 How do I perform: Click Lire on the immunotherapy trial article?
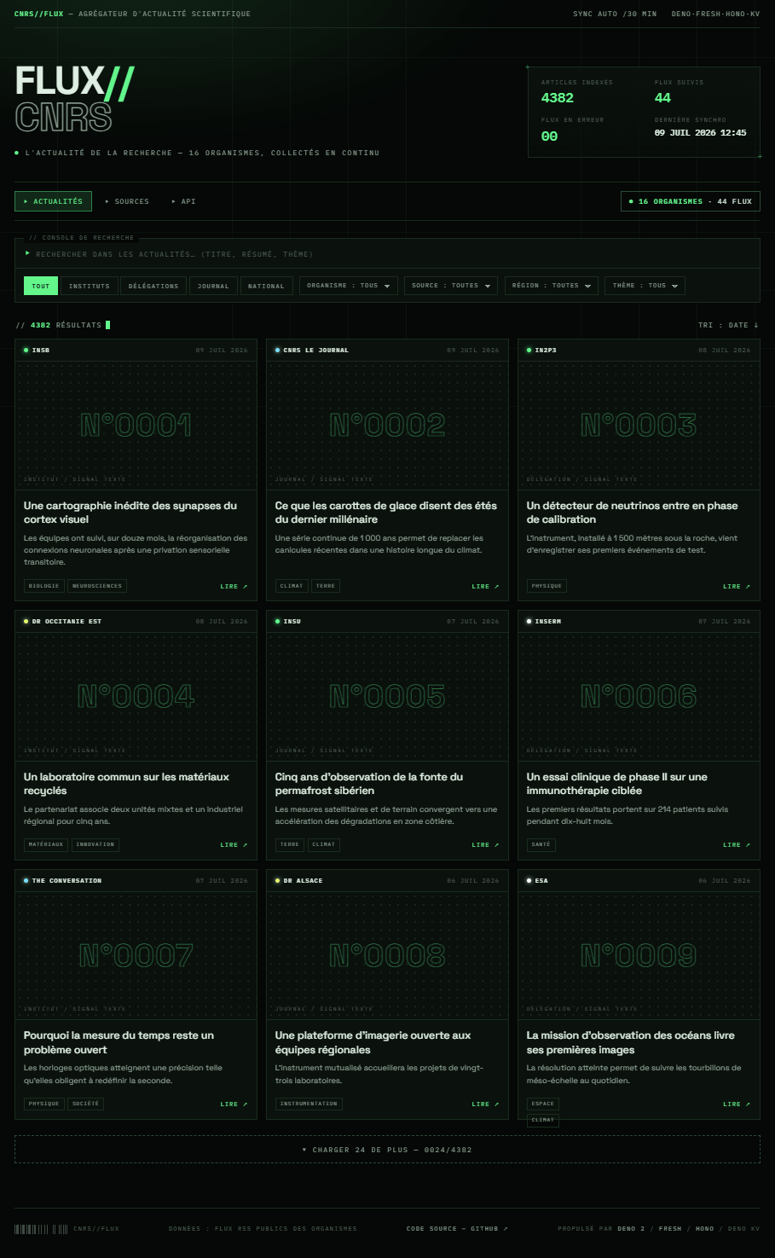[736, 845]
